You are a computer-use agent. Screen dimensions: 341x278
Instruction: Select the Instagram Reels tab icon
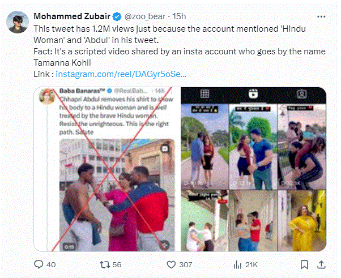pyautogui.click(x=253, y=94)
